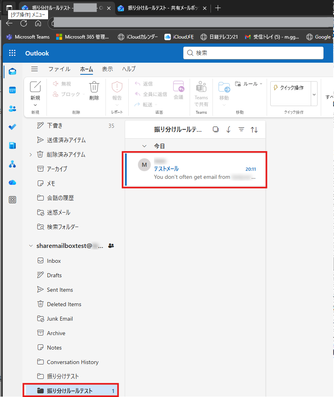Open the File (ファイル) tab
Image resolution: width=334 pixels, height=397 pixels.
(x=59, y=69)
